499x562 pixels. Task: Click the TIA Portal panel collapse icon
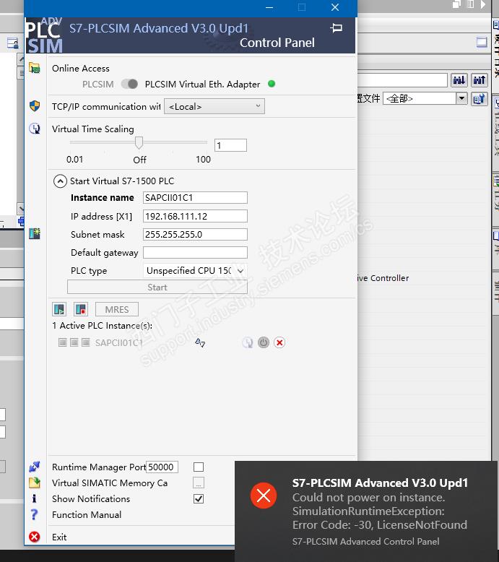pyautogui.click(x=482, y=43)
